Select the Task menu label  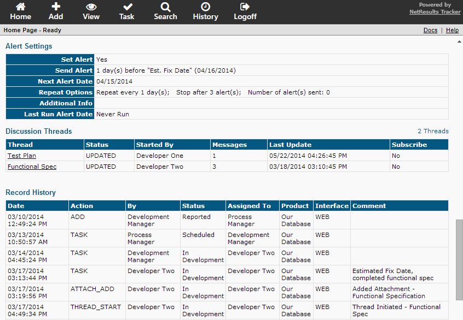coord(126,16)
